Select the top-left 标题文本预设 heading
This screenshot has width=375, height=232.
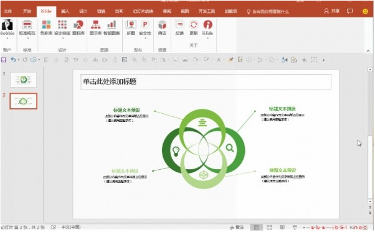126,110
